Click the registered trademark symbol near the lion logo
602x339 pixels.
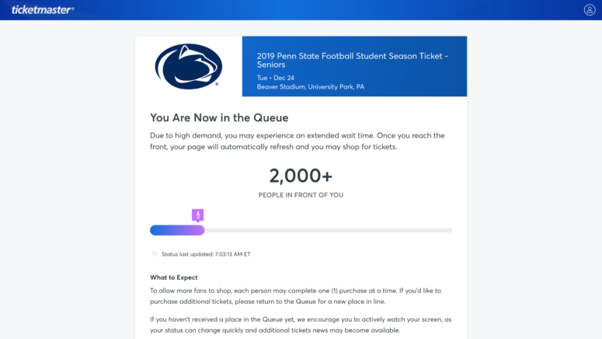[217, 84]
